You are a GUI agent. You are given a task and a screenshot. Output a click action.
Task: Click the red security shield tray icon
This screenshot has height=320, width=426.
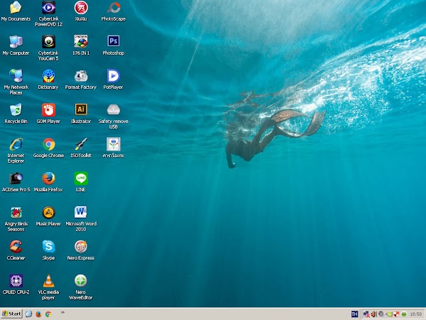pyautogui.click(x=397, y=314)
